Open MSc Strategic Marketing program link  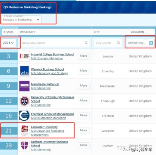click(x=47, y=58)
